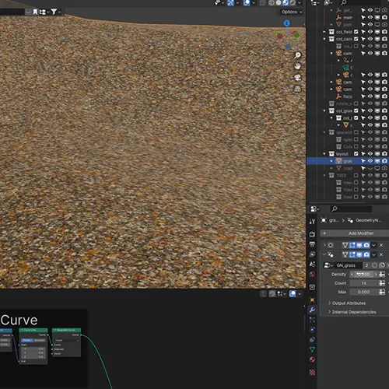Open the Material properties tab
The width and height of the screenshot is (389, 389).
312,359
